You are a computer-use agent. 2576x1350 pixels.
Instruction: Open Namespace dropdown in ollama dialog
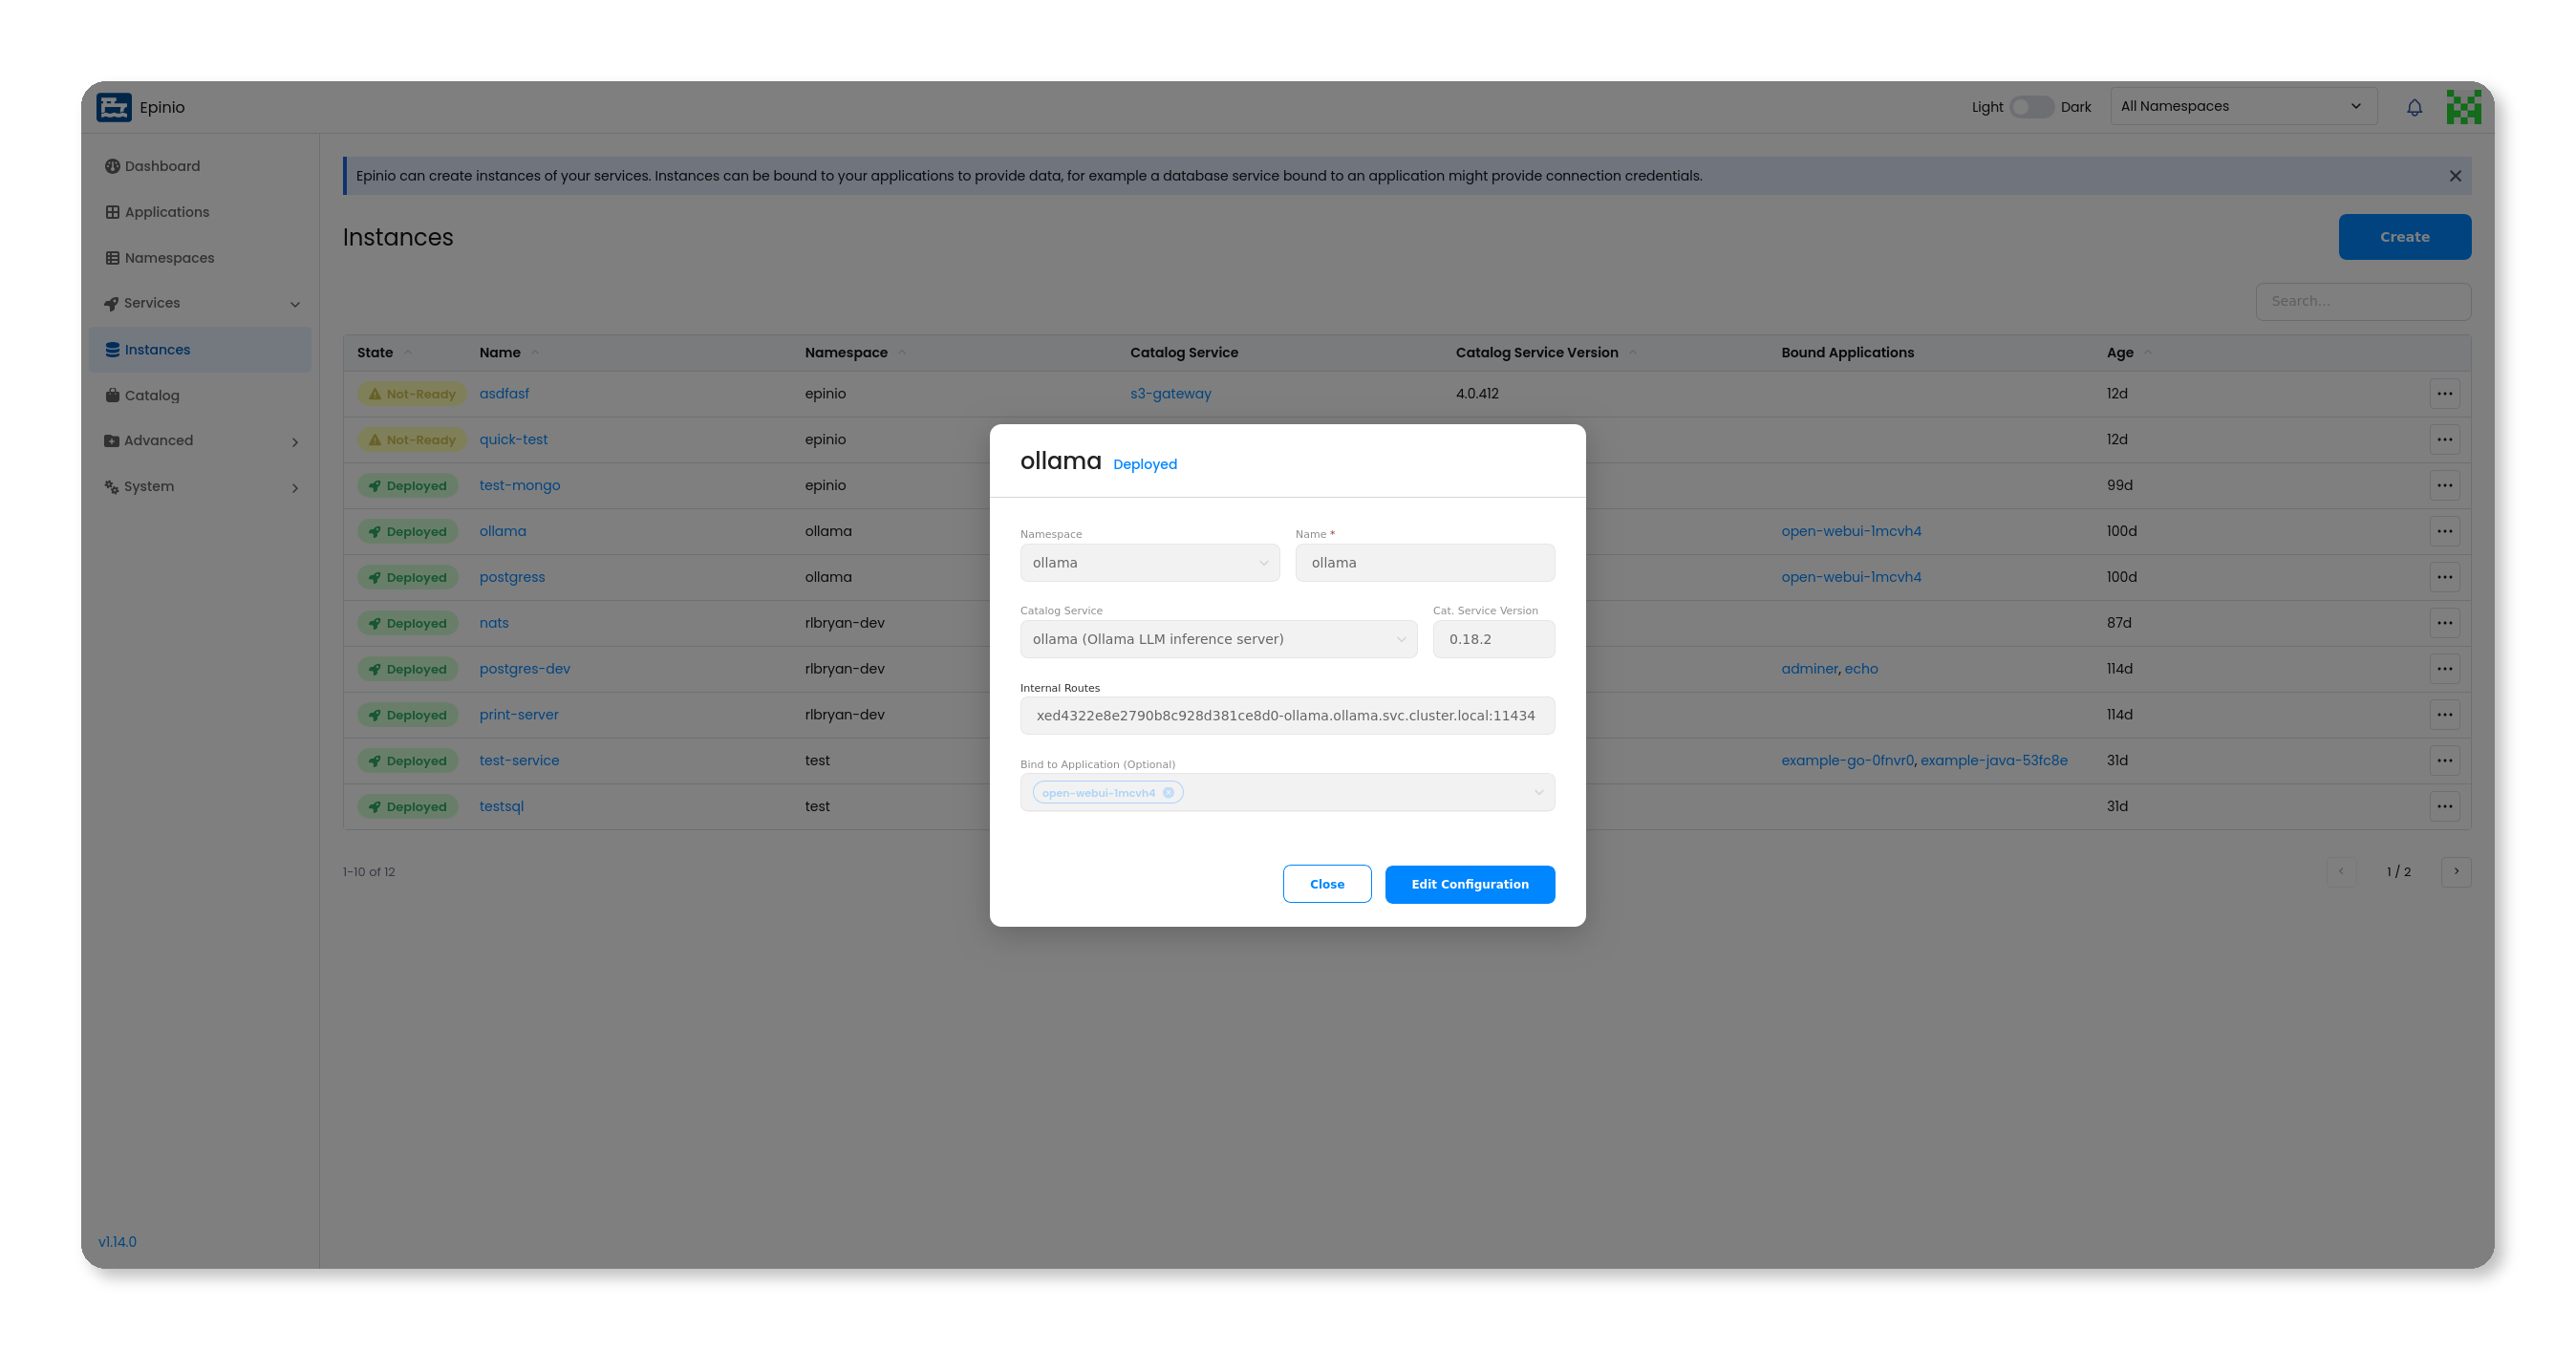click(1149, 563)
